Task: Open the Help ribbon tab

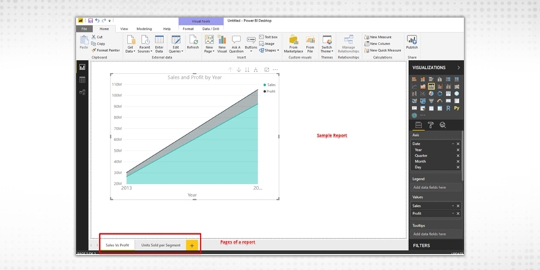Action: pos(167,29)
